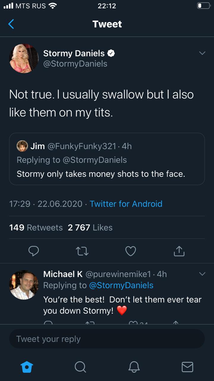Viewport: 214px width, 381px height.
Task: View the 2 767 Likes list
Action: coord(90,228)
